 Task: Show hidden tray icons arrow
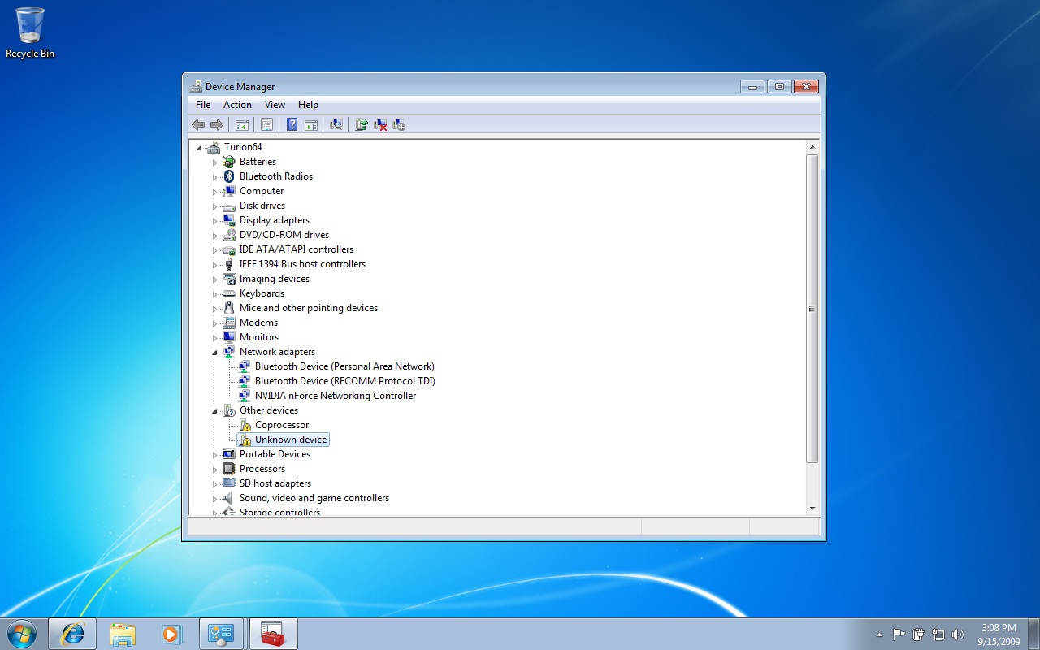click(879, 635)
